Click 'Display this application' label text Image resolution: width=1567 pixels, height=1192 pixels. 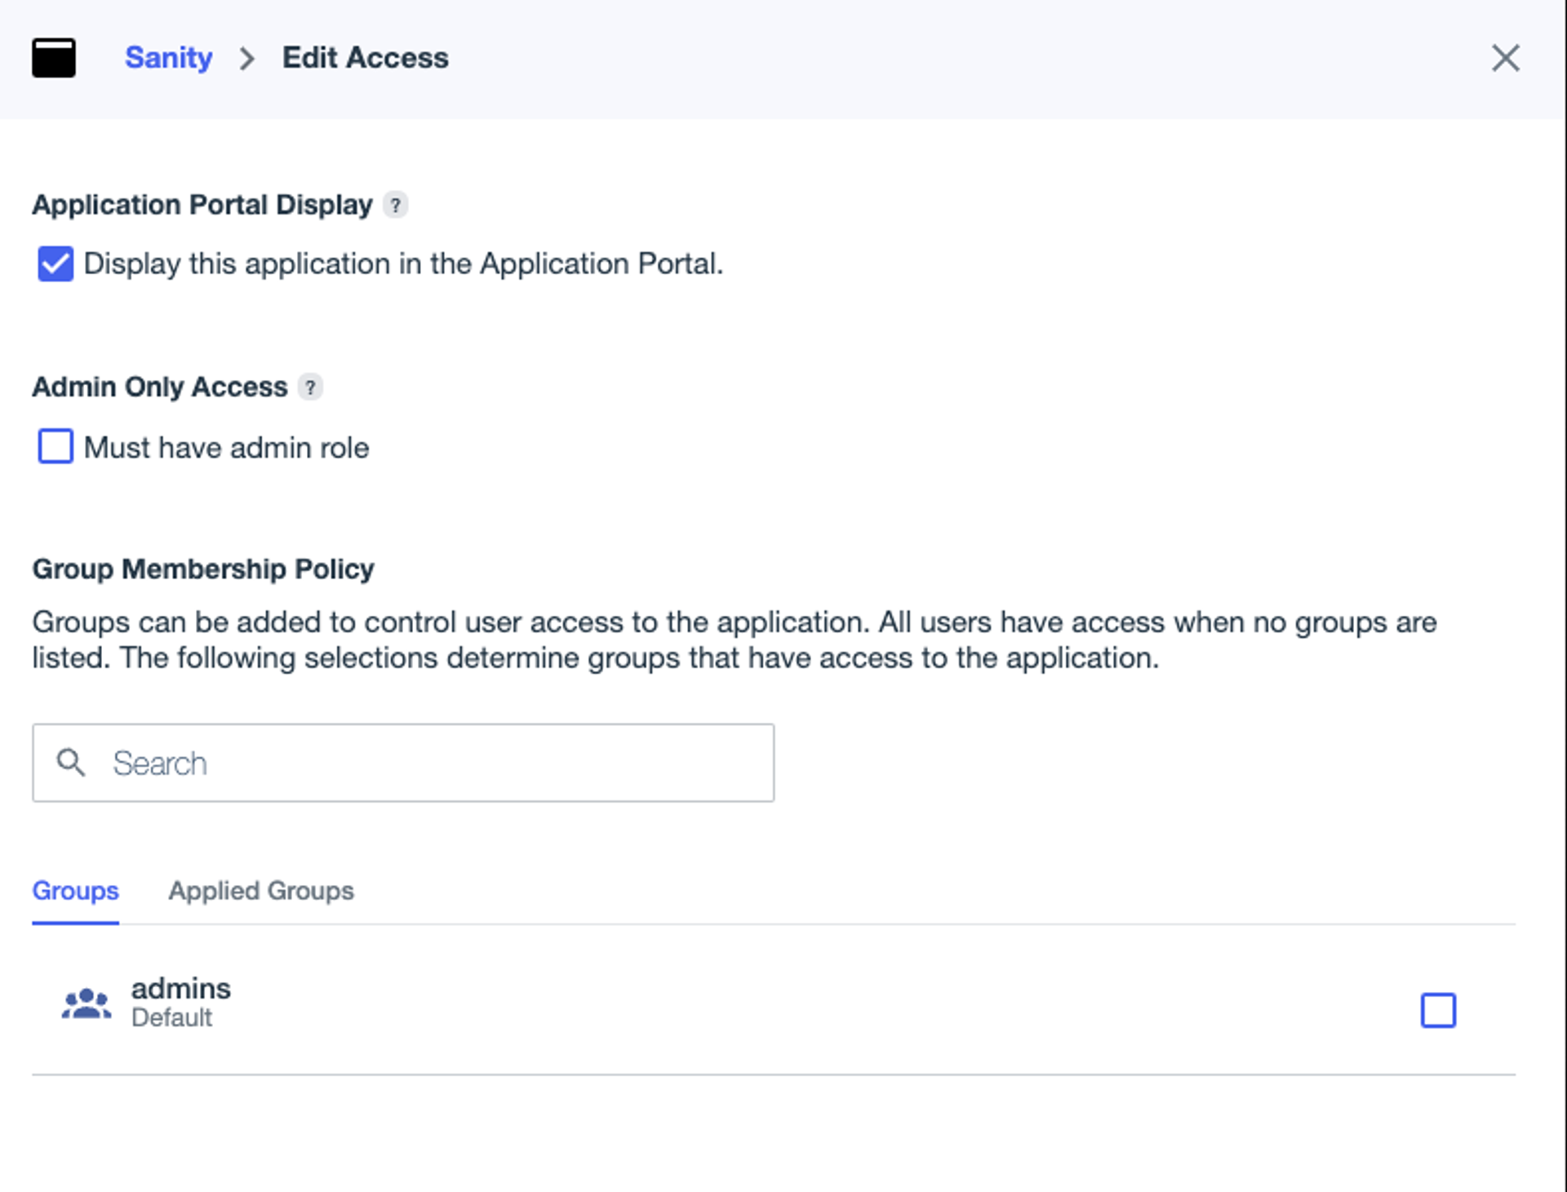[403, 264]
